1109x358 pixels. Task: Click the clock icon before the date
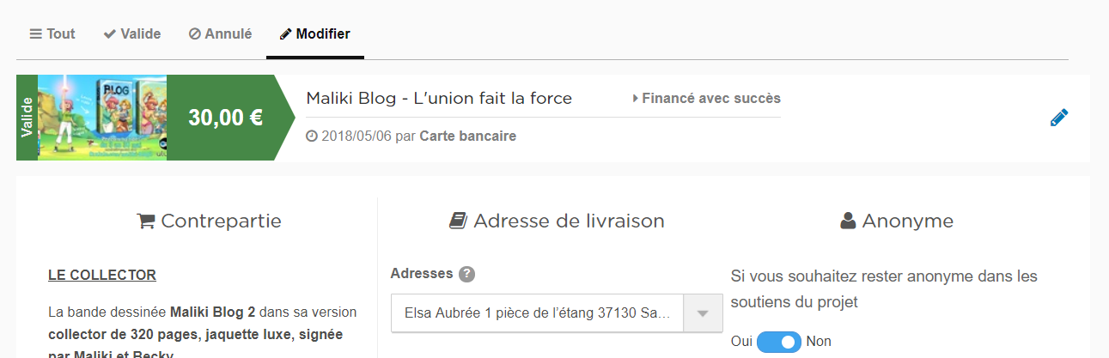tap(312, 137)
